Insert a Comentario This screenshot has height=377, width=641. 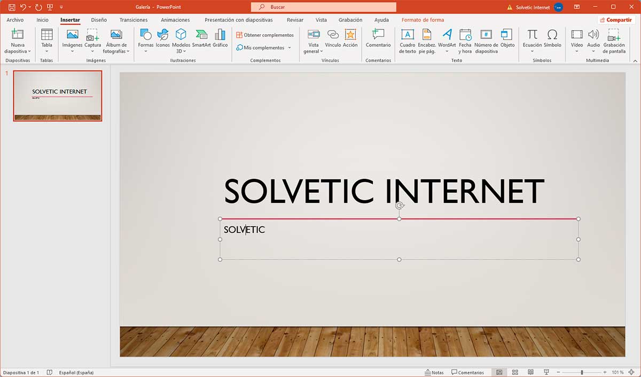point(378,38)
